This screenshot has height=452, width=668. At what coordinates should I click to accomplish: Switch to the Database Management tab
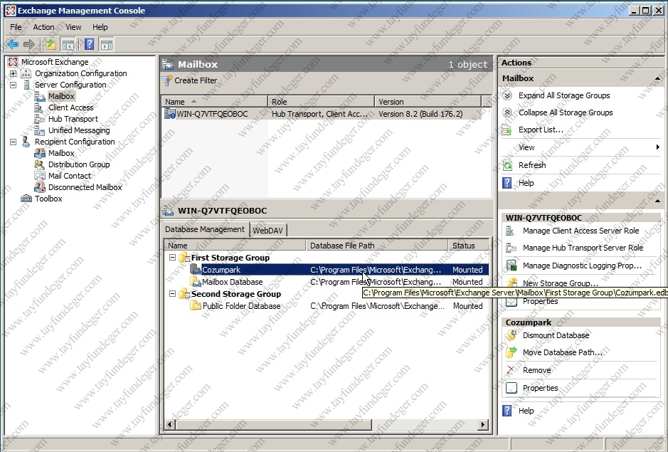point(205,229)
